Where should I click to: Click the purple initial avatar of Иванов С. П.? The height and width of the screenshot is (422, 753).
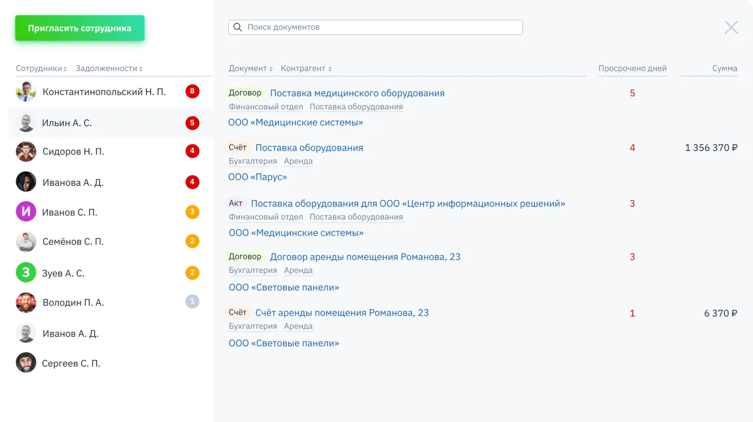[26, 212]
